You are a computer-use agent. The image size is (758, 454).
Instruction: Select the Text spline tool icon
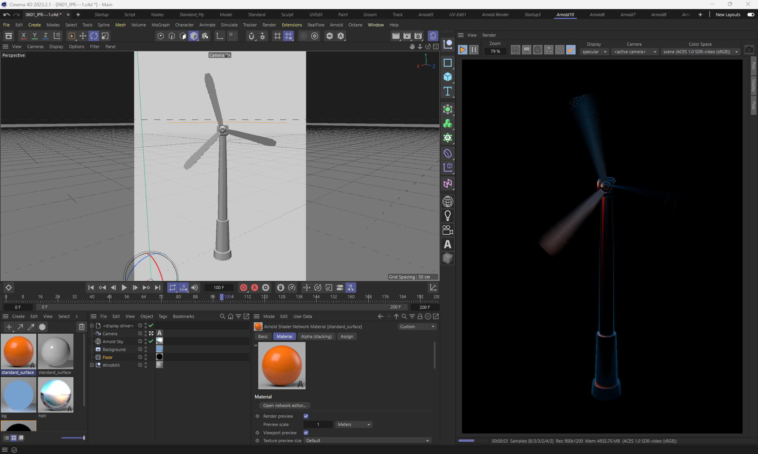tap(447, 92)
